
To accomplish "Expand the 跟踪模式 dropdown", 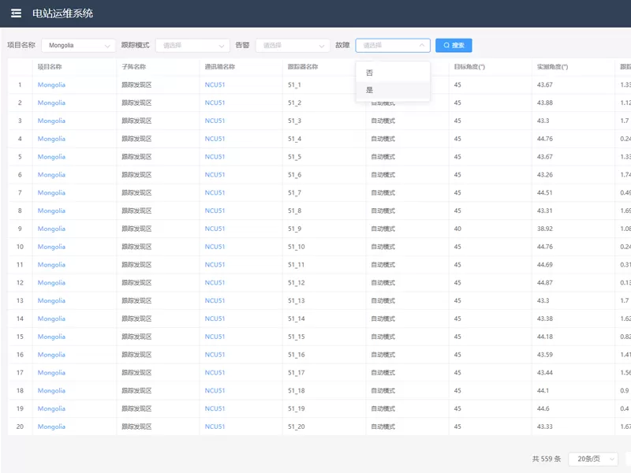I will pos(192,46).
